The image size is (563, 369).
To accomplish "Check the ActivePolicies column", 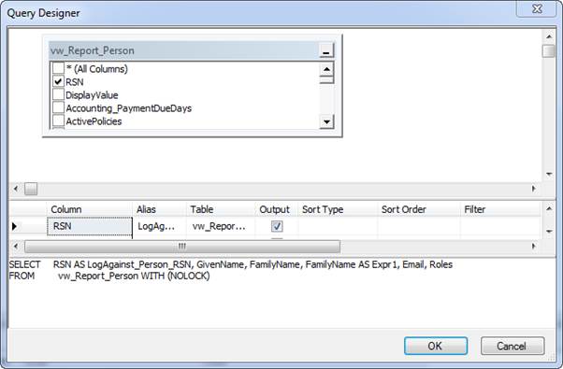I will click(x=58, y=121).
